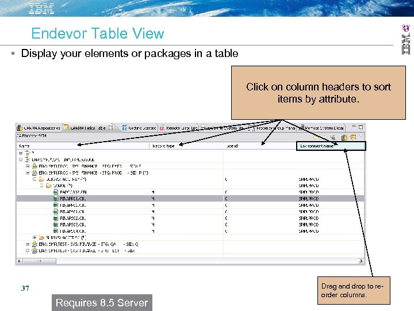Expand the SMPLTEST STG: QA node
The image size is (414, 311).
[x=28, y=244]
